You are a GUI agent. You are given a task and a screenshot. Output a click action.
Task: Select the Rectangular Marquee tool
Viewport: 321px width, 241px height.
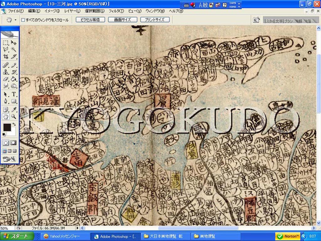coord(6,43)
